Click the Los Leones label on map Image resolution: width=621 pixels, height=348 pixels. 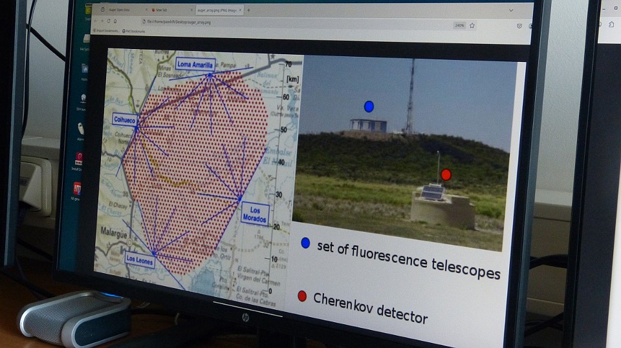tap(140, 260)
